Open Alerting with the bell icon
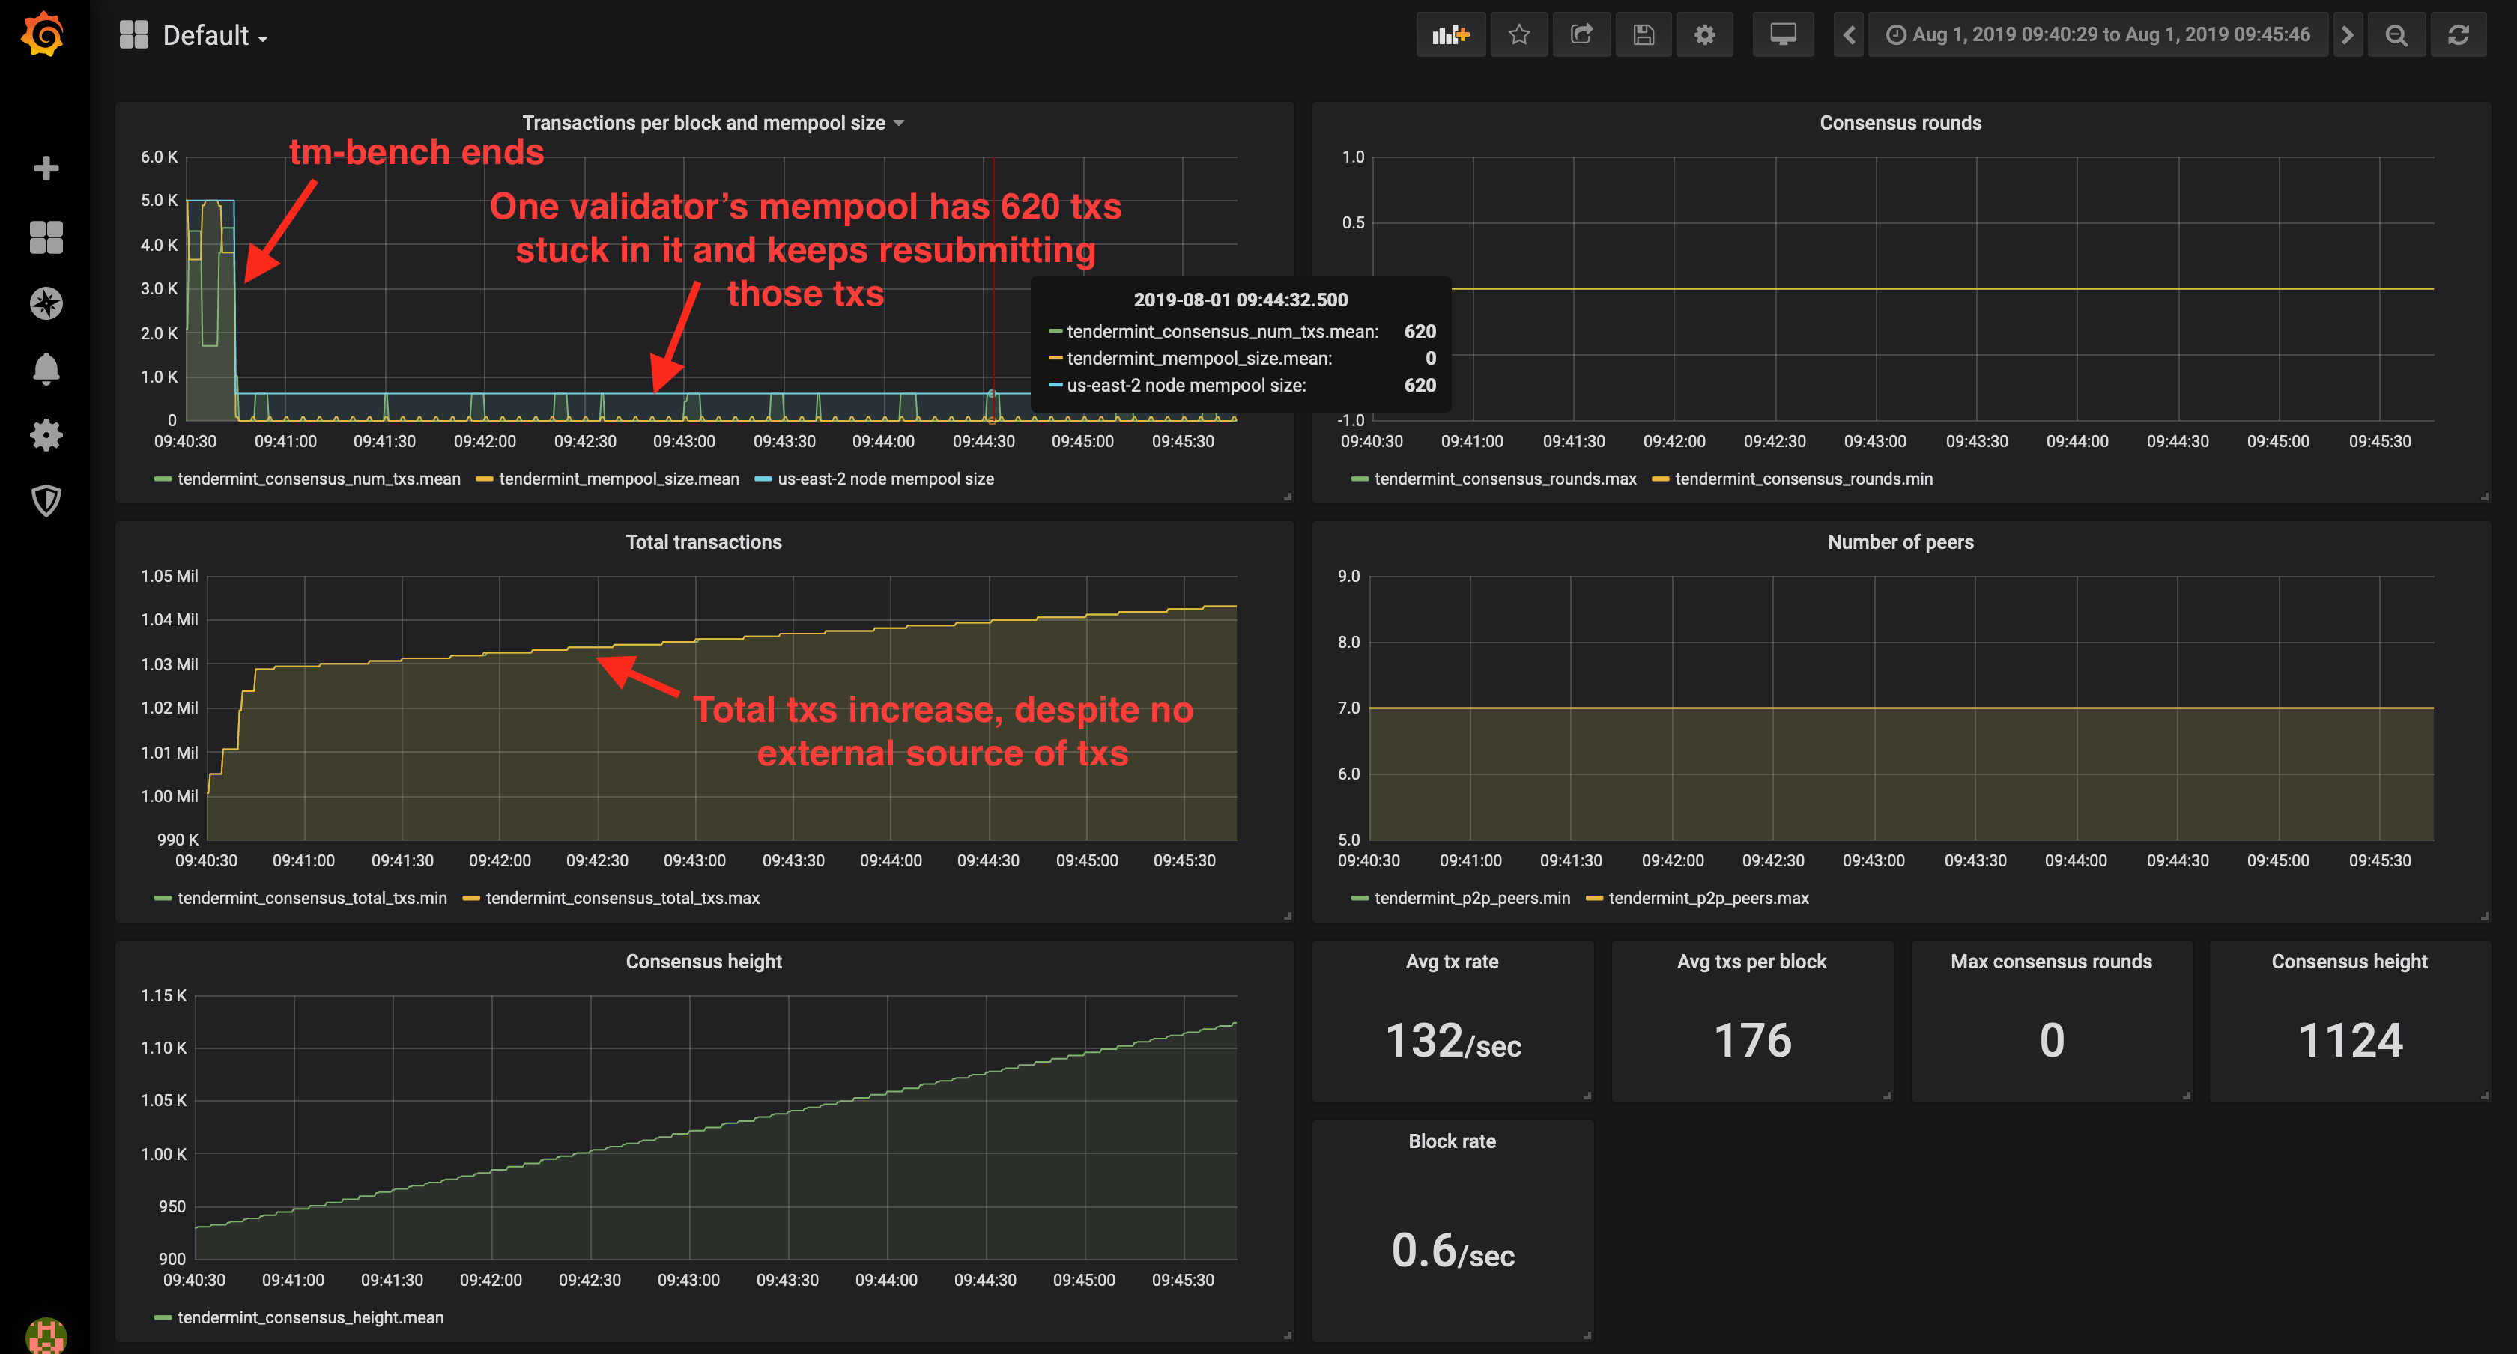Image resolution: width=2517 pixels, height=1354 pixels. click(45, 369)
